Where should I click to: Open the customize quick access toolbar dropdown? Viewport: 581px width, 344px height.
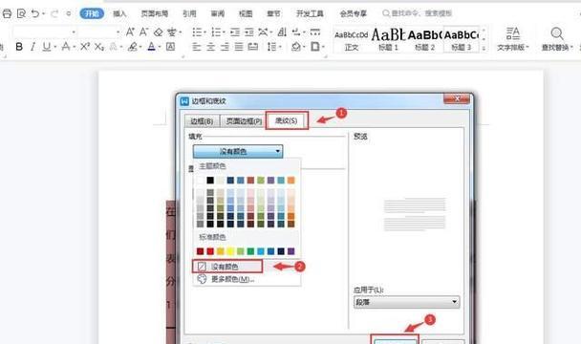click(68, 13)
